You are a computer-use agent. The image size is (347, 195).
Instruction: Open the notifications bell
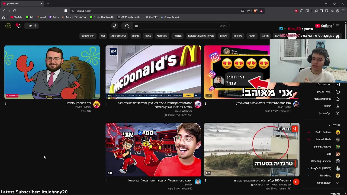click(x=18, y=26)
